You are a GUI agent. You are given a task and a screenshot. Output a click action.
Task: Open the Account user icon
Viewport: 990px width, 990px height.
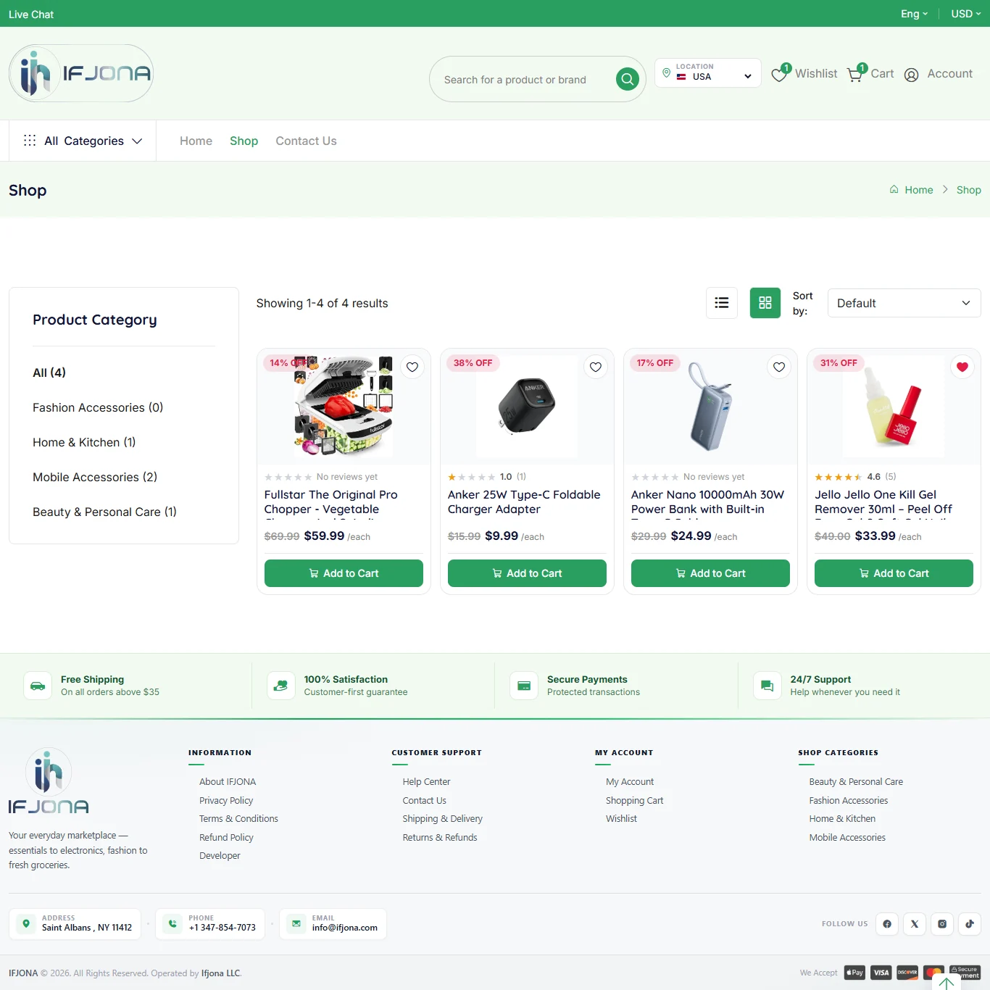click(x=912, y=74)
